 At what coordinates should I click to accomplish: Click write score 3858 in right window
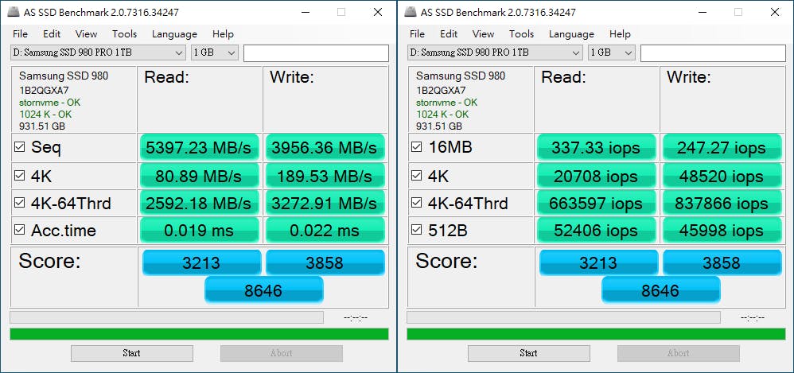pyautogui.click(x=722, y=262)
